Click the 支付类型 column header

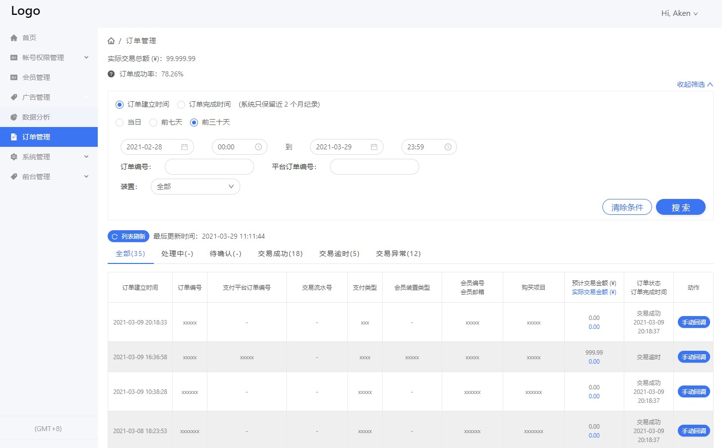coord(365,288)
